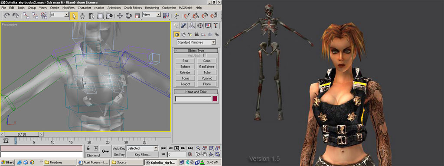
Task: Open the MAXScript menu
Action: point(186,8)
